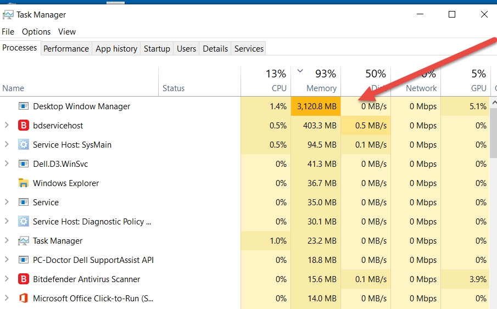Viewport: 497px width, 309px height.
Task: Expand the Service Host: SysMain group
Action: pyautogui.click(x=7, y=144)
